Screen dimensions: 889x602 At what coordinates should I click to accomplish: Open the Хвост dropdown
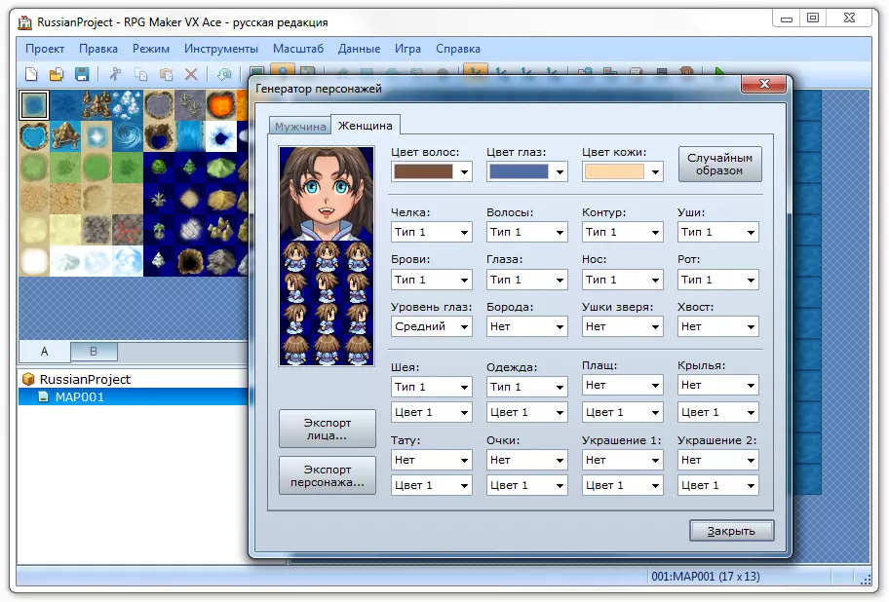717,326
